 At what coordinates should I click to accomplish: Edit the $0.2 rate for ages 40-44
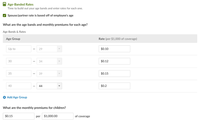(114, 86)
